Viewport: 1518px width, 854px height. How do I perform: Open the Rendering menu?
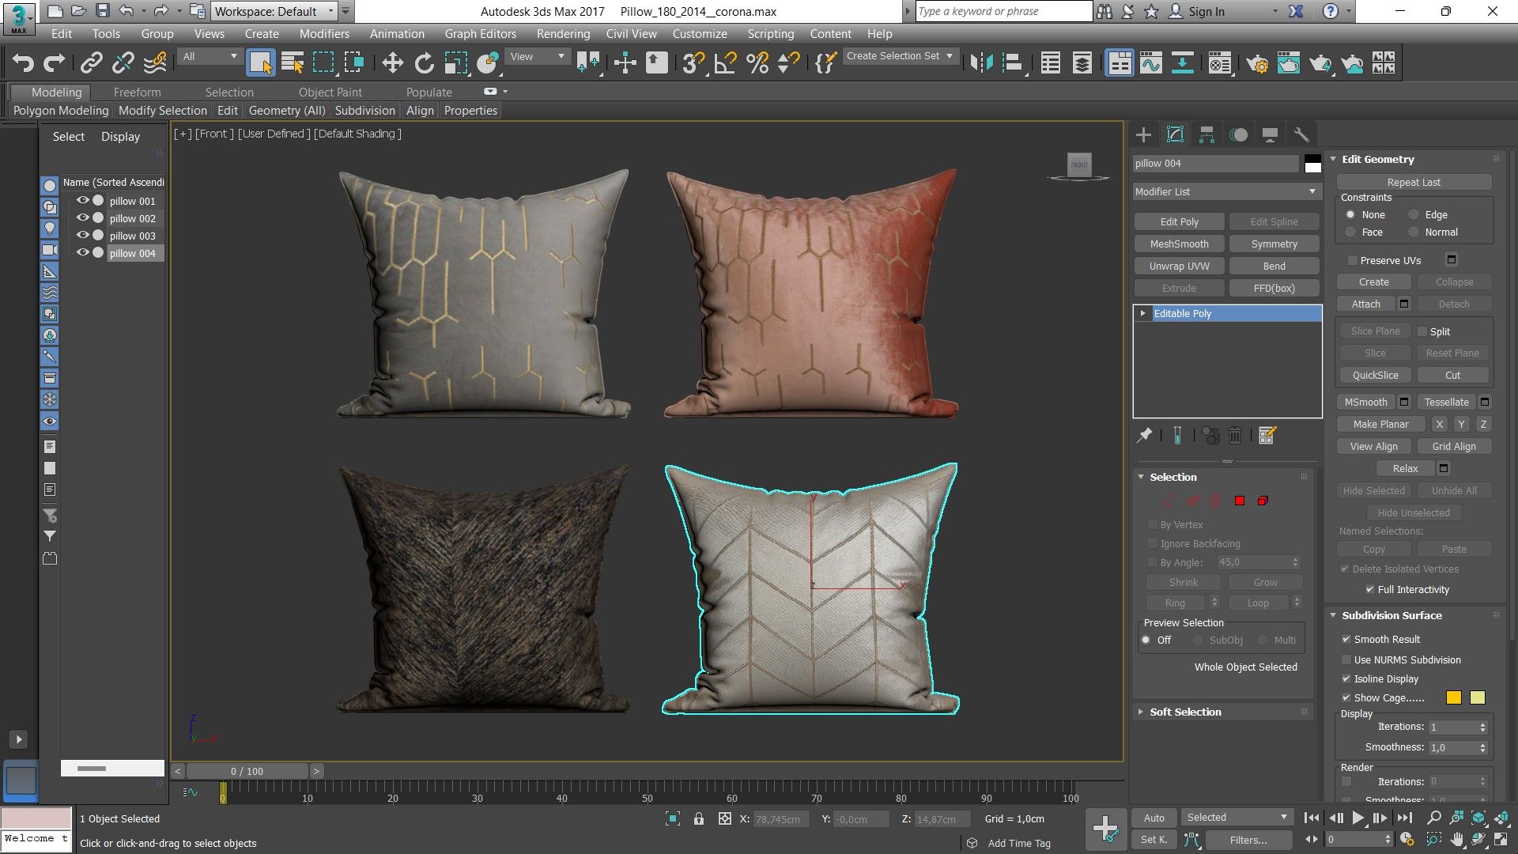click(x=563, y=34)
